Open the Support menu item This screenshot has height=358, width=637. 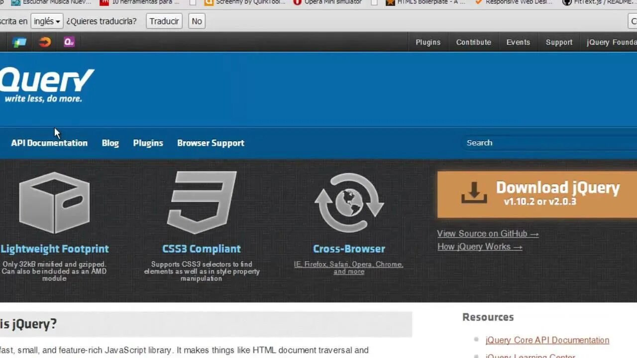[559, 42]
